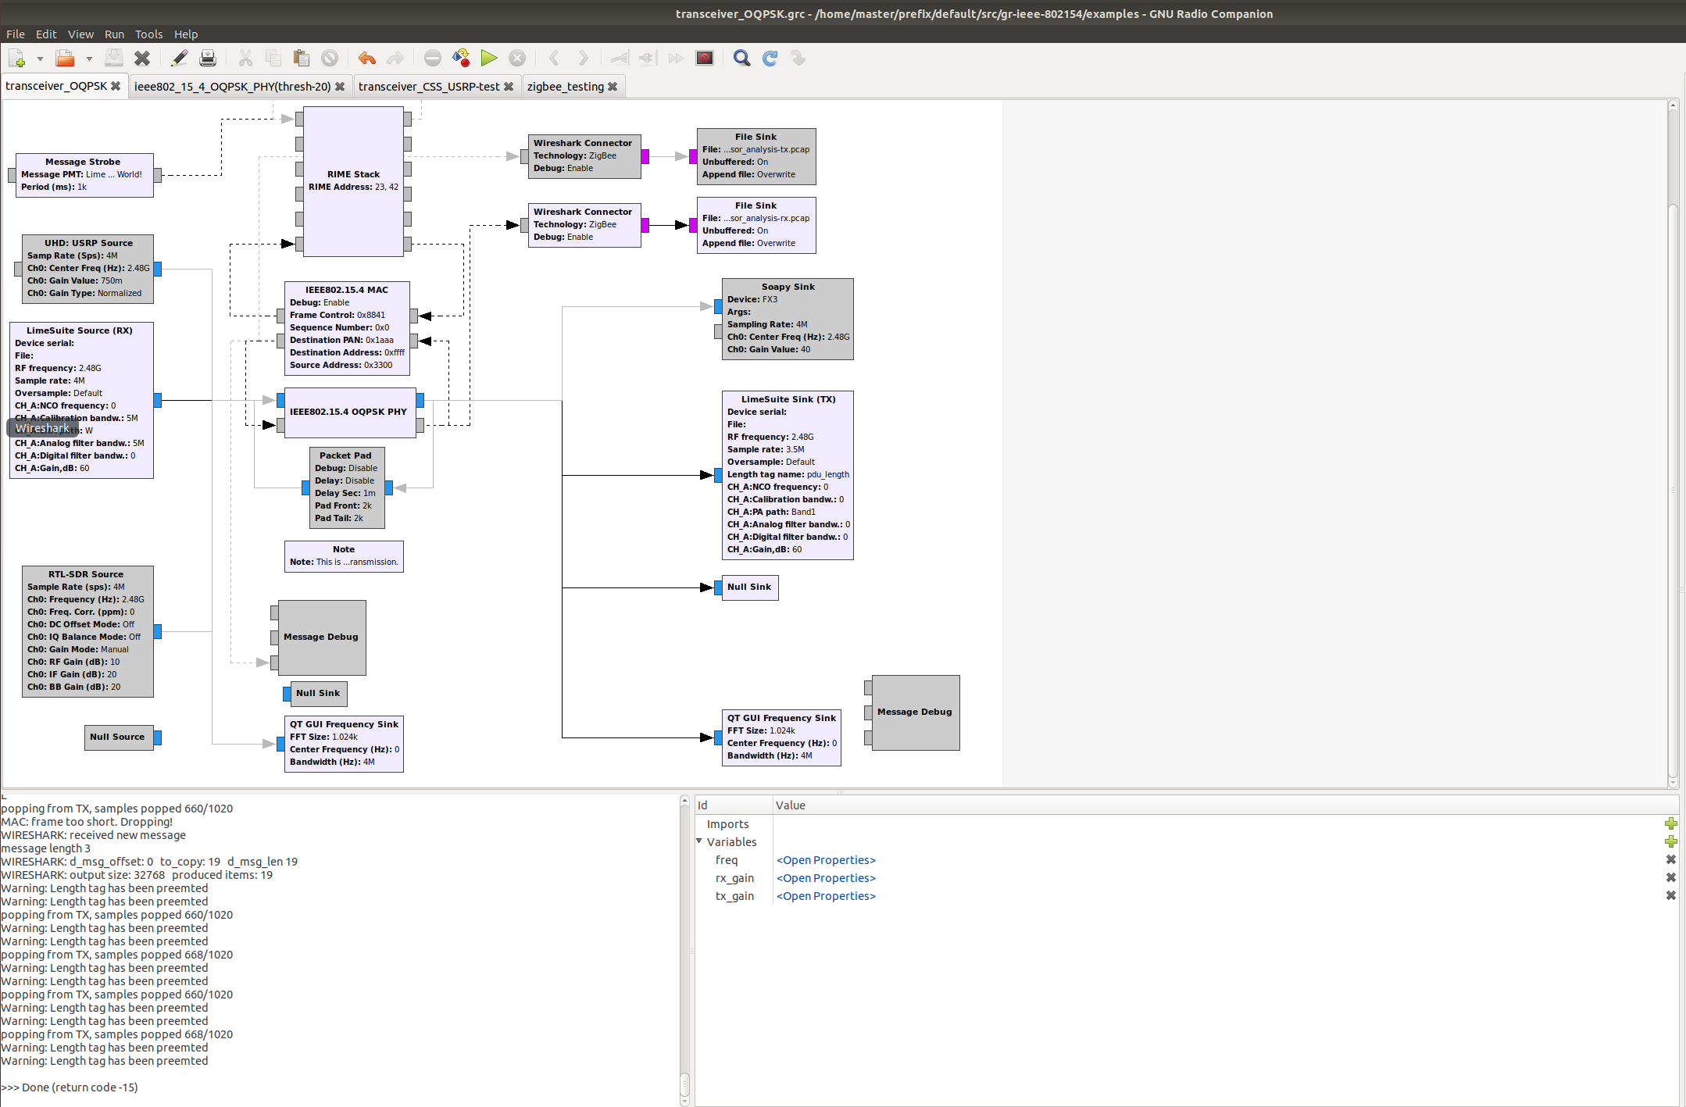1686x1107 pixels.
Task: Click the Undo arrow icon
Action: [366, 58]
